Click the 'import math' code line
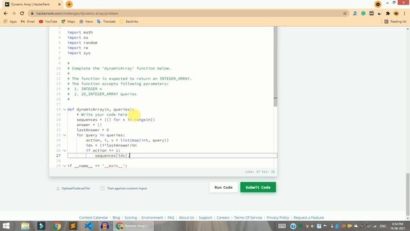 80,33
